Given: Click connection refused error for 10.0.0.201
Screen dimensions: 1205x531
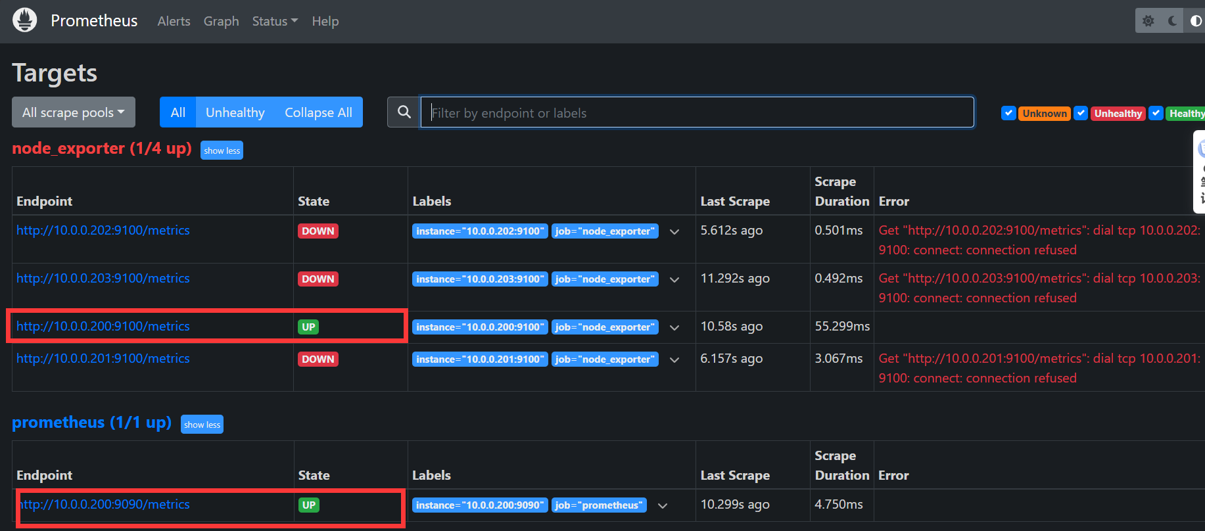Looking at the screenshot, I should (1039, 368).
